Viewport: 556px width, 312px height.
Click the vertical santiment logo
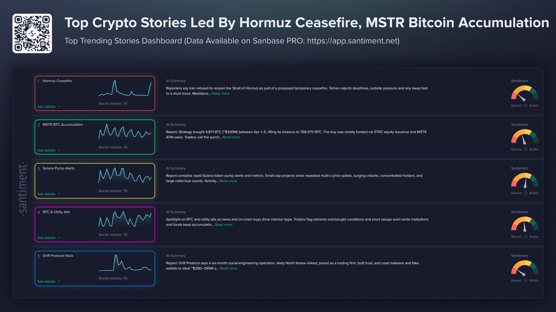pyautogui.click(x=23, y=189)
